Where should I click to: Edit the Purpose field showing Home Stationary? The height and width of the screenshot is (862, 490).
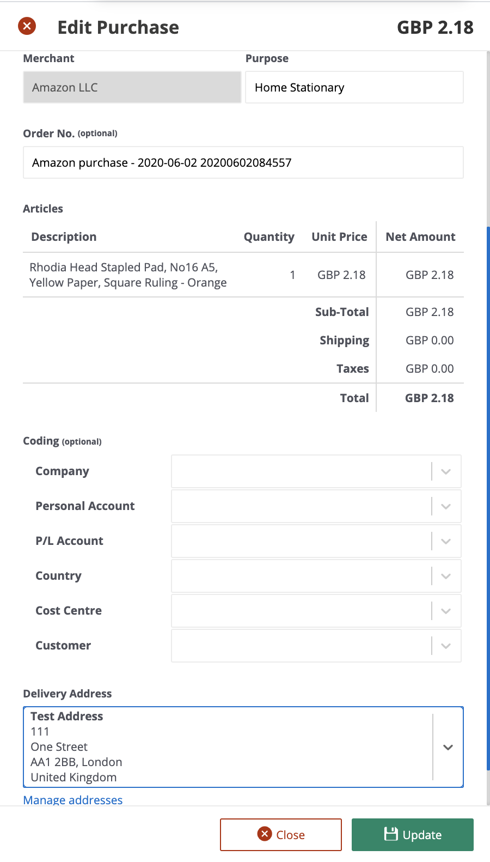tap(354, 87)
